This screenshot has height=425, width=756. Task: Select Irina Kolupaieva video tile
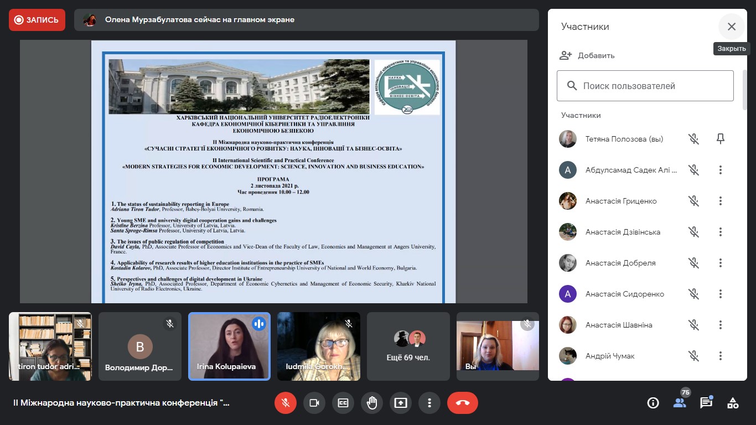coord(229,346)
